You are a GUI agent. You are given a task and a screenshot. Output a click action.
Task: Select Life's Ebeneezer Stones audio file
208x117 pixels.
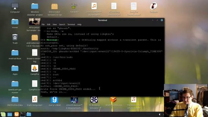pyautogui.click(x=94, y=6)
